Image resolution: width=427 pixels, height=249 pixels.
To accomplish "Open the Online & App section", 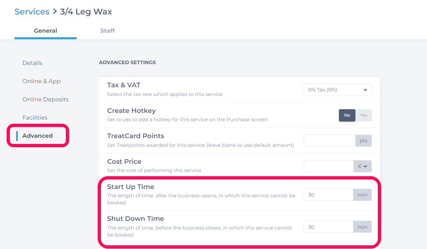I will pyautogui.click(x=41, y=81).
